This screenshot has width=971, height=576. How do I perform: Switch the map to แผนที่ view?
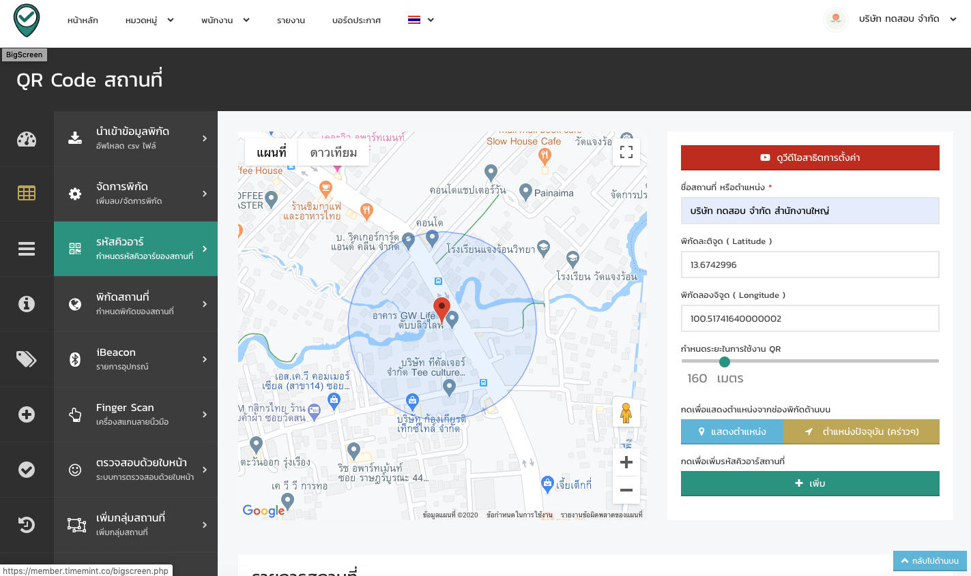(x=272, y=152)
